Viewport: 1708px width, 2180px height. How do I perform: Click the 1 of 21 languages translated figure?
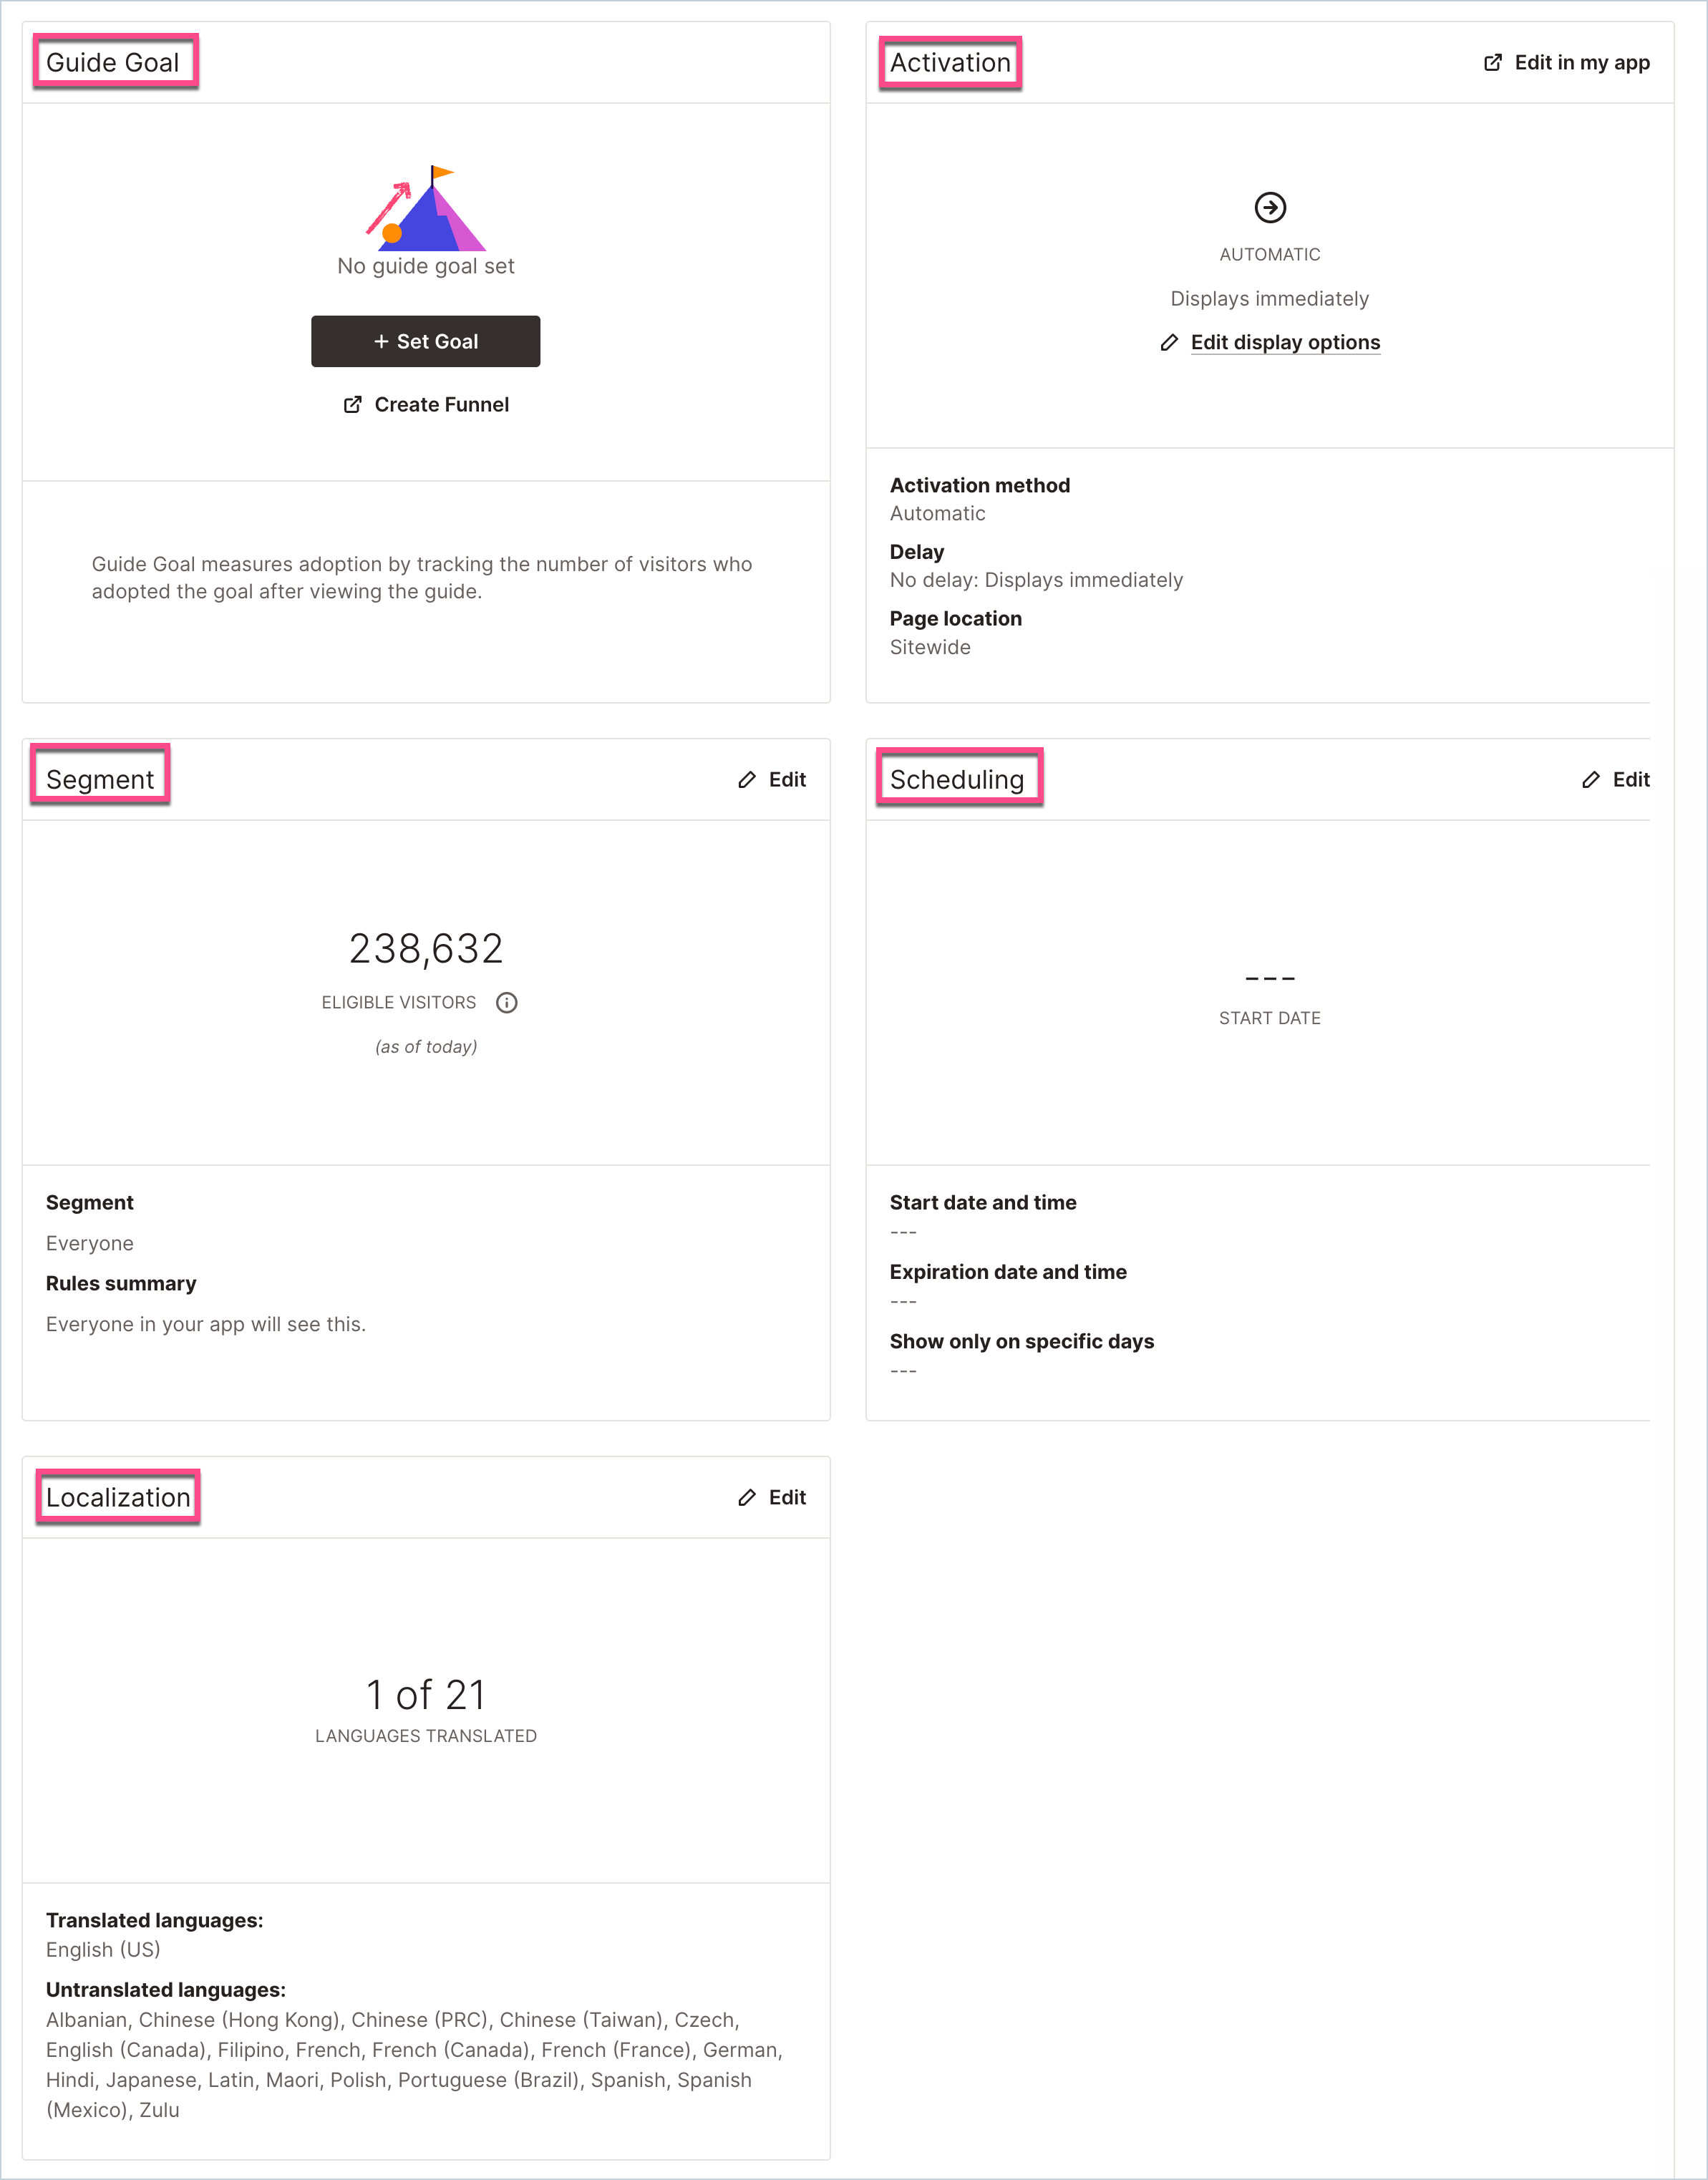[426, 1694]
